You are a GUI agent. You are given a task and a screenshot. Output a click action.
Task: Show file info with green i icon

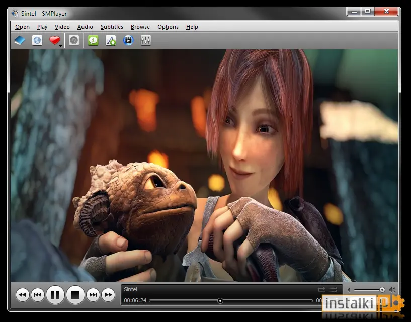point(93,40)
